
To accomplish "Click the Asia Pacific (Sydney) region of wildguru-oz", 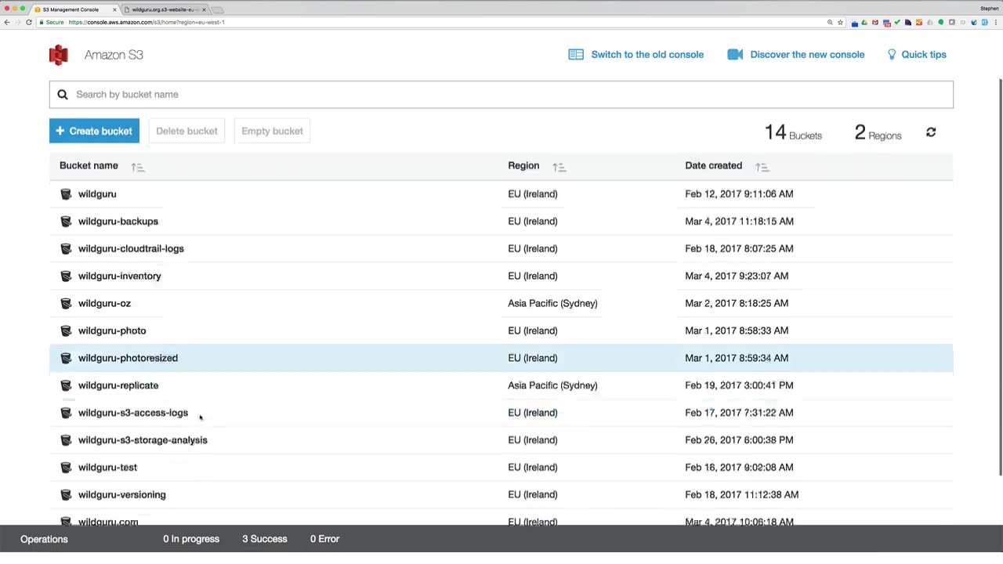I will coord(552,304).
